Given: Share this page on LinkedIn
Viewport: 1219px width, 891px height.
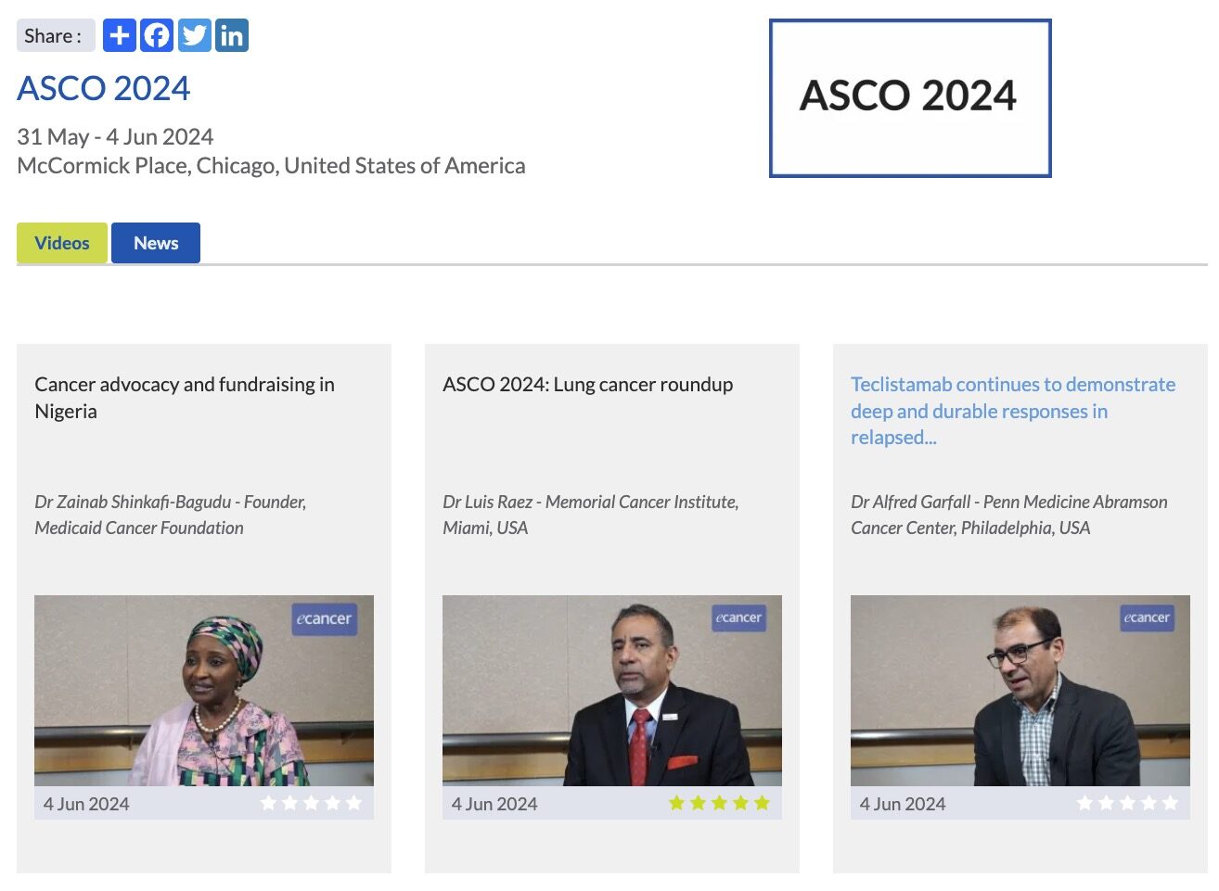Looking at the screenshot, I should (x=232, y=36).
